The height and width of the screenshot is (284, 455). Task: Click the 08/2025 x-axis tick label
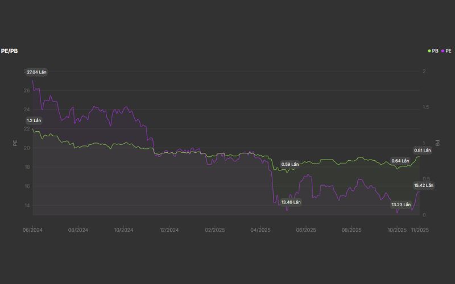[x=351, y=230]
